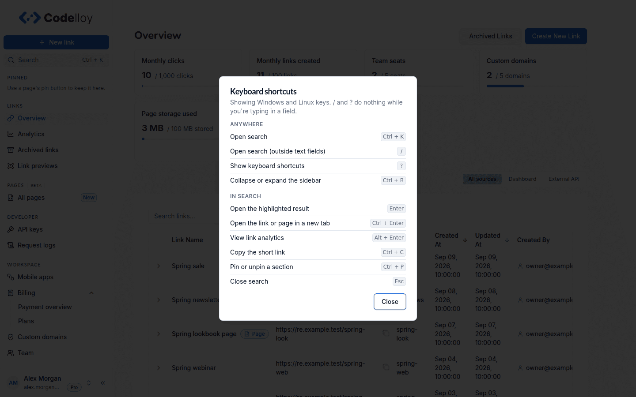Click the Request logs icon
Screen dimensions: 636x397
[x=11, y=245]
